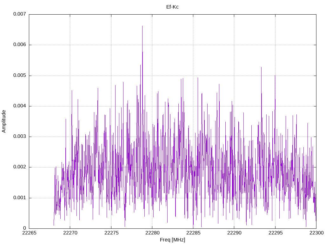The width and height of the screenshot is (325, 244).
Task: Click the y-axis tick label 0.004
Action: pyautogui.click(x=20, y=106)
